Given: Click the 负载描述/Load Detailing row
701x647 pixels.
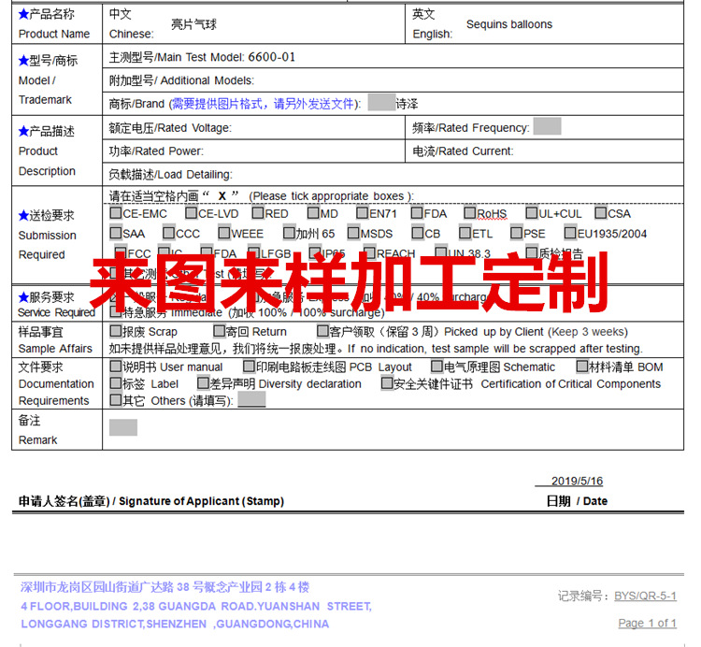Looking at the screenshot, I should pyautogui.click(x=393, y=175).
